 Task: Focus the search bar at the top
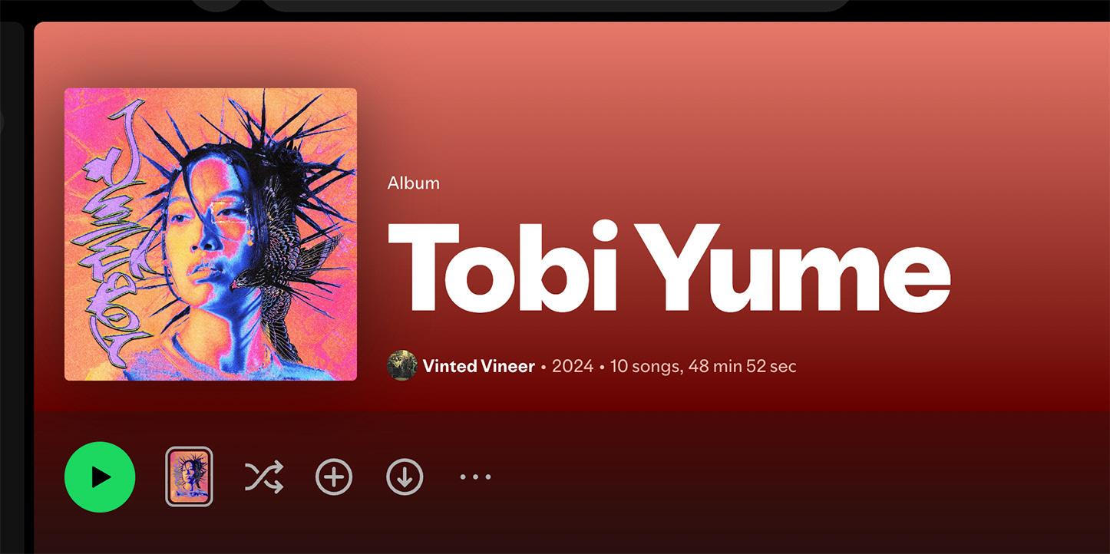coord(556,4)
